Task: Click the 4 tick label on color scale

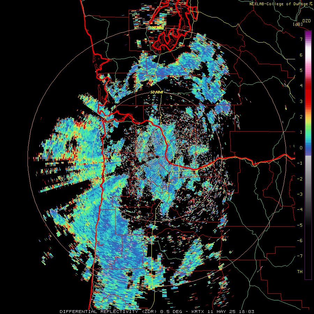Action: pos(301,86)
